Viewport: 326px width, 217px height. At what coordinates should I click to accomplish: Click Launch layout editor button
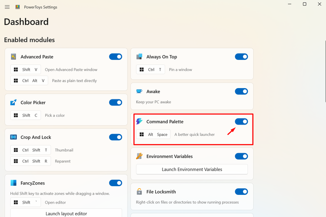(x=66, y=214)
